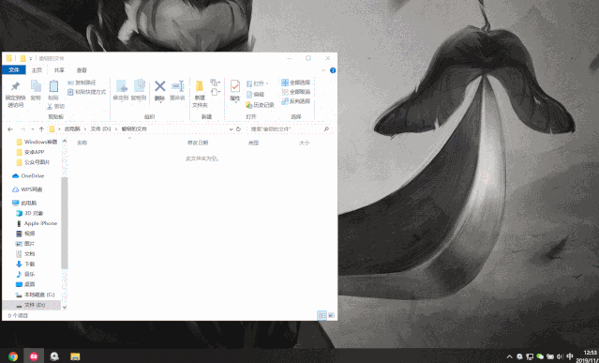Viewport: 599px width, 363px height.
Task: Sort by the Size column header
Action: (x=304, y=143)
